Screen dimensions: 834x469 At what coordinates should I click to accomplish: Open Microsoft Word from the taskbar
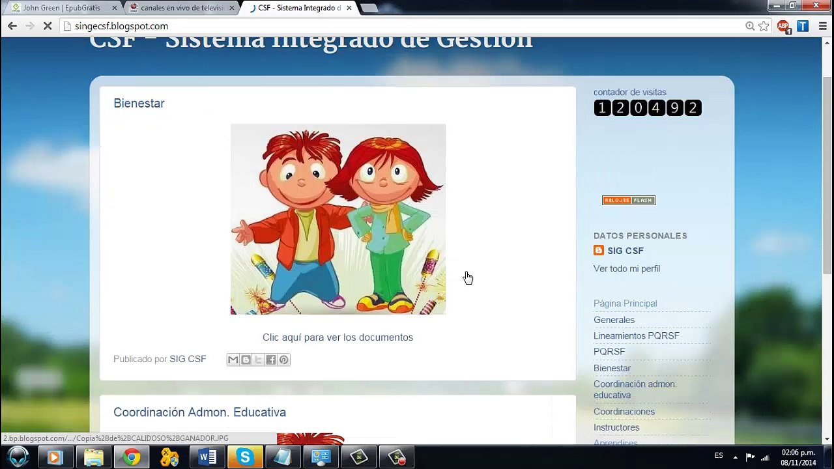coord(207,457)
